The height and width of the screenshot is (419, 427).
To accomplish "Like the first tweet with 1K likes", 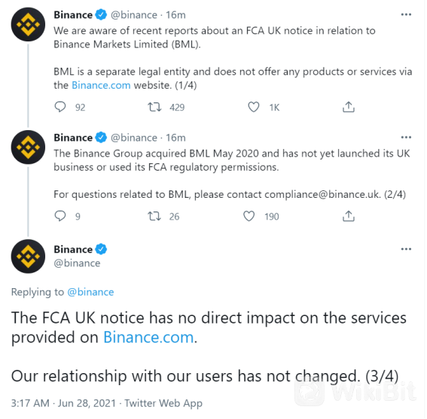I will (x=254, y=108).
